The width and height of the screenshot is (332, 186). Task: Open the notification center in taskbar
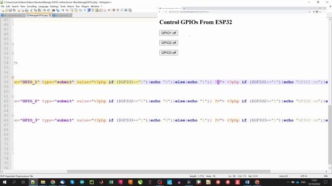point(326,182)
